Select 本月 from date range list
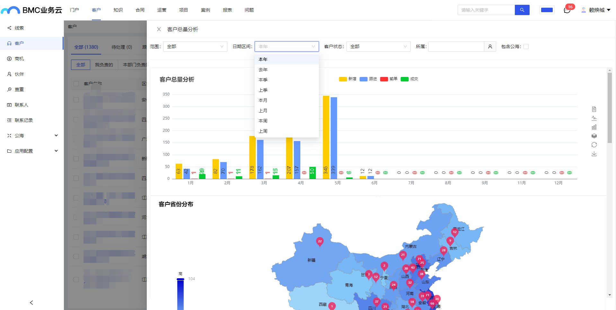The width and height of the screenshot is (616, 310). 287,100
